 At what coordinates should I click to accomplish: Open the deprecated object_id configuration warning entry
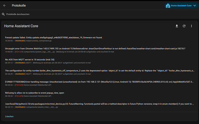[x=99, y=72]
